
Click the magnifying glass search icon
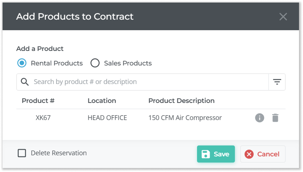point(25,82)
